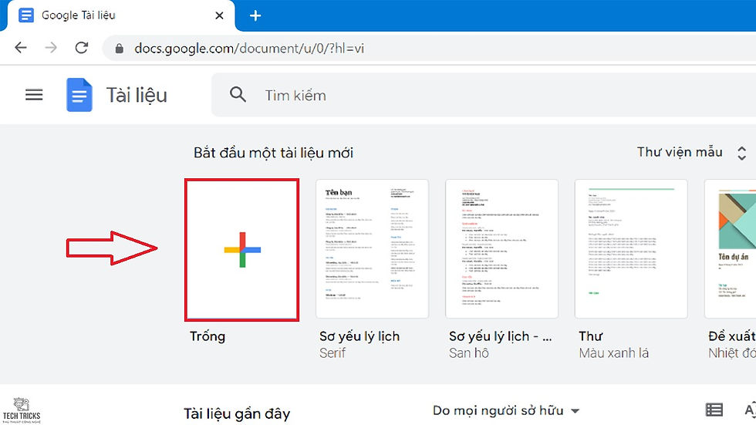The height and width of the screenshot is (425, 756).
Task: Click the blue Docs logo icon
Action: click(x=79, y=95)
